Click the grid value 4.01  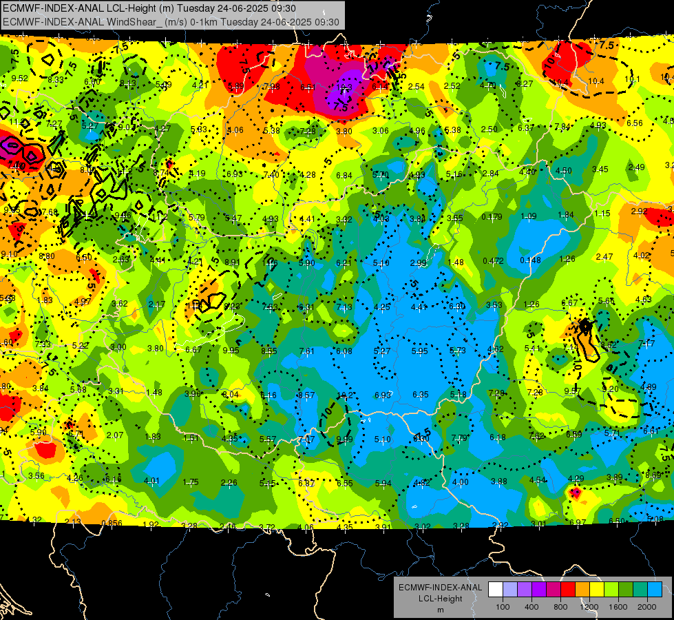click(x=151, y=481)
